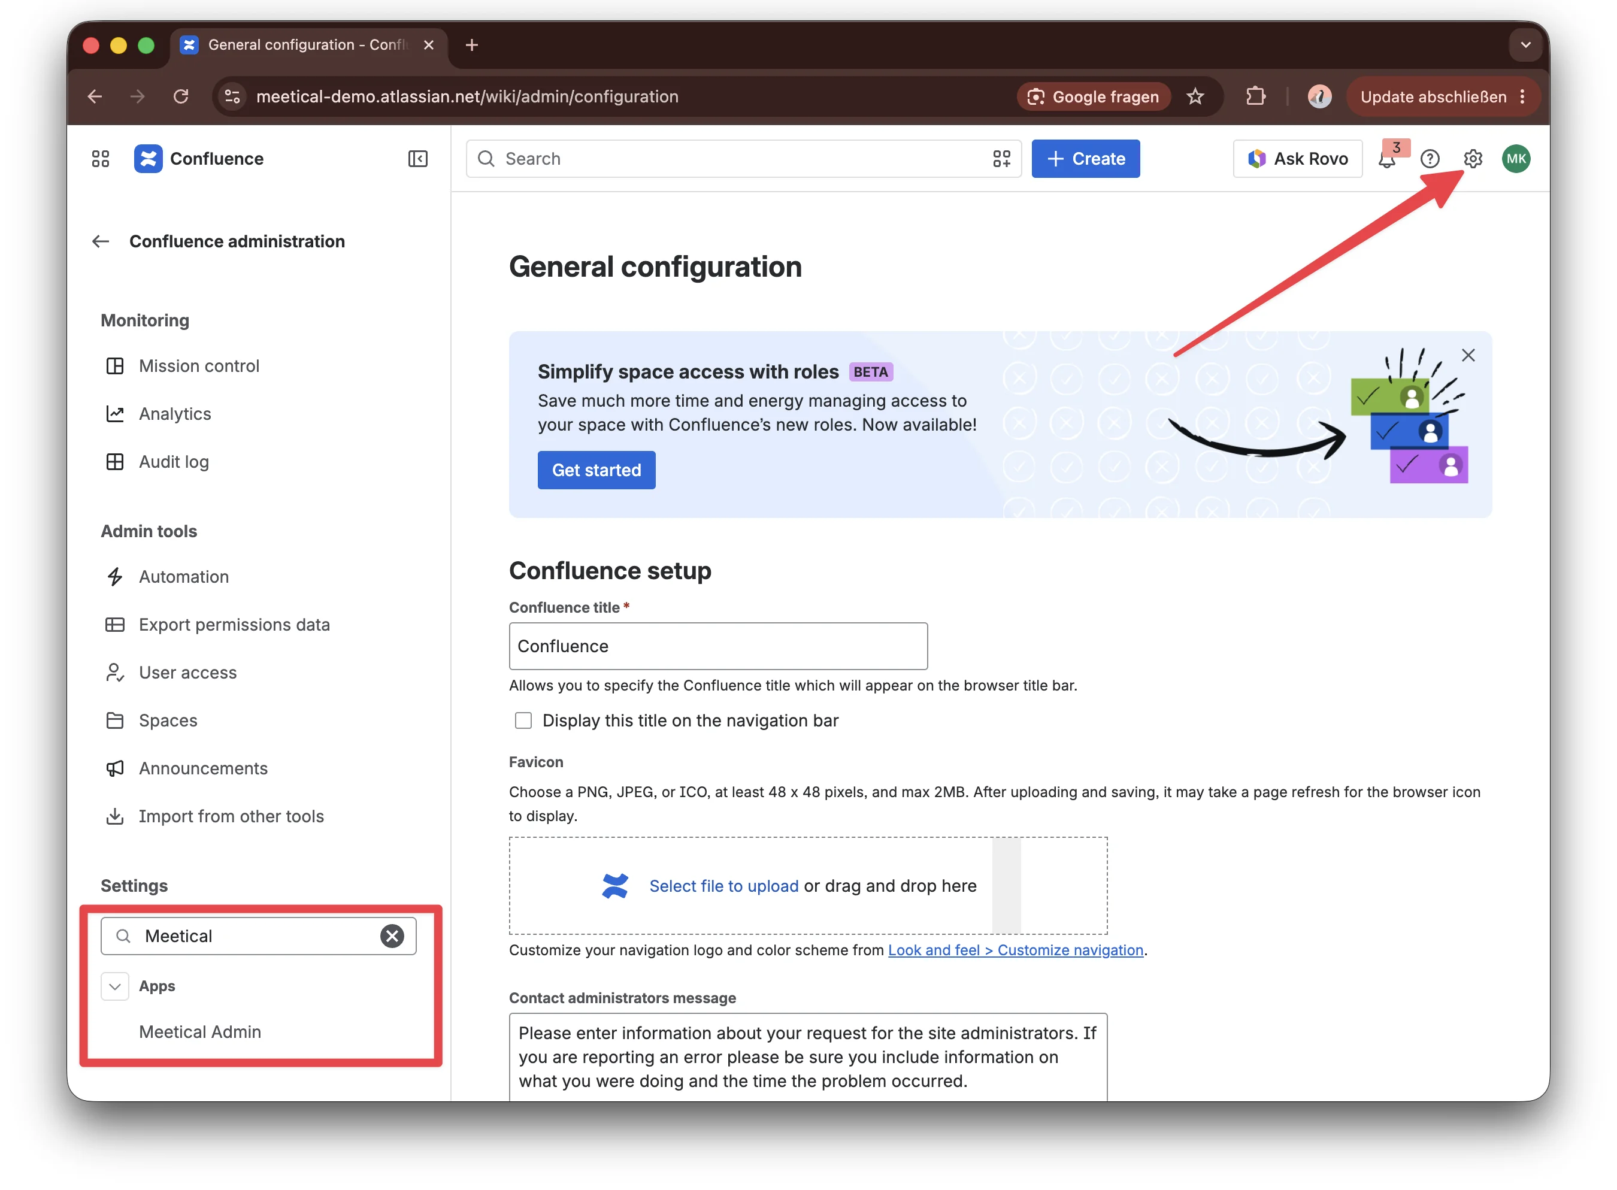Open notifications bell icon

[1386, 159]
